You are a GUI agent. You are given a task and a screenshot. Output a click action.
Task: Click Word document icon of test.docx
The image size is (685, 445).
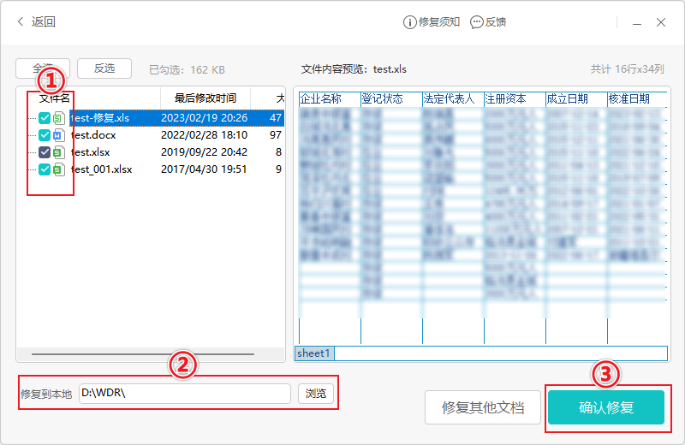coord(58,135)
